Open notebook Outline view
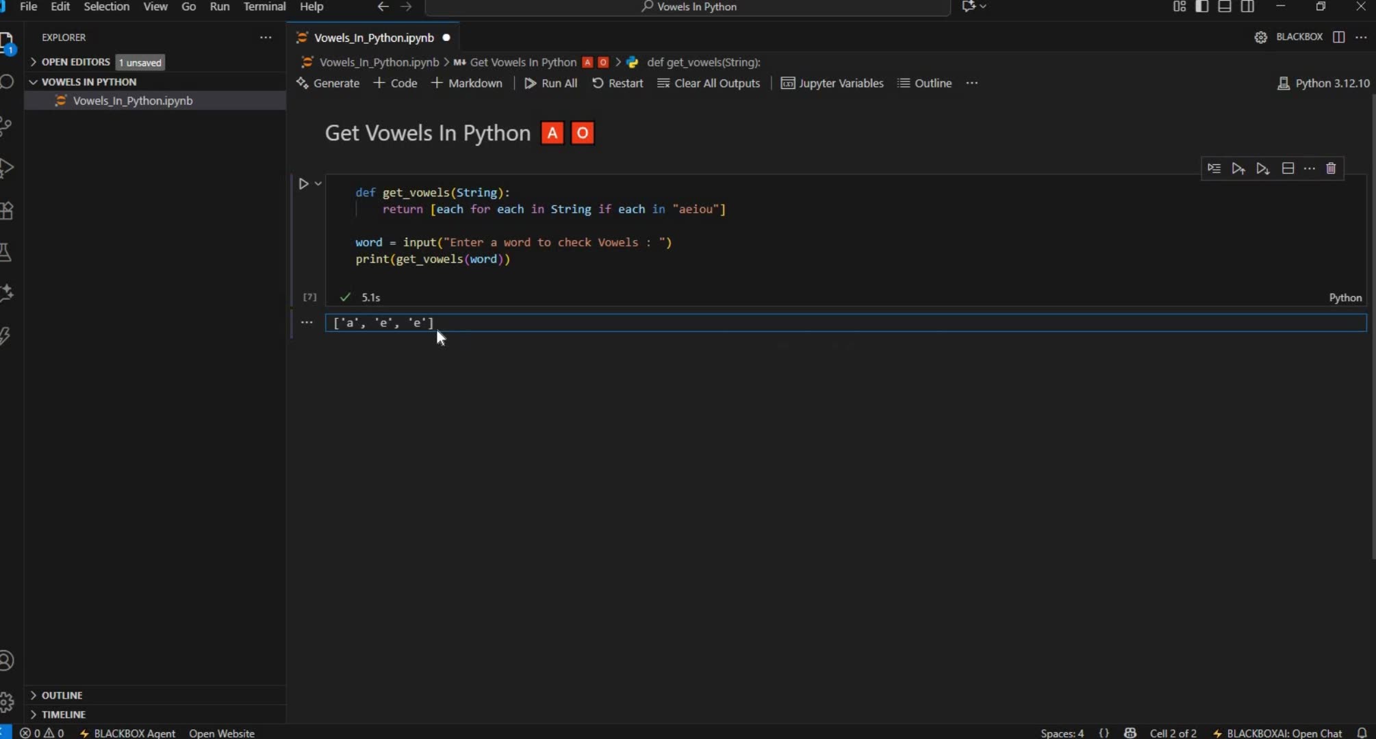The width and height of the screenshot is (1376, 739). [924, 83]
